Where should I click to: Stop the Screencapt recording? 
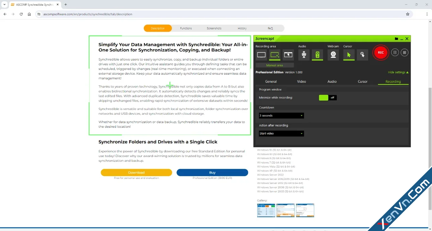pyautogui.click(x=405, y=52)
